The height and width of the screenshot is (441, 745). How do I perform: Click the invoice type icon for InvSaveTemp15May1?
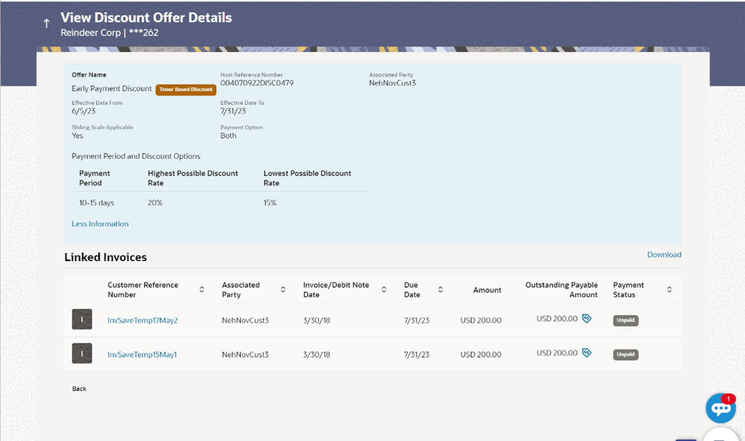[82, 354]
